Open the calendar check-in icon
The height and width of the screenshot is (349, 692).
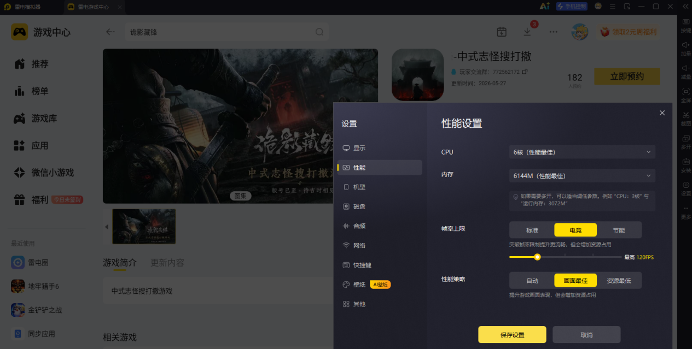coord(501,32)
